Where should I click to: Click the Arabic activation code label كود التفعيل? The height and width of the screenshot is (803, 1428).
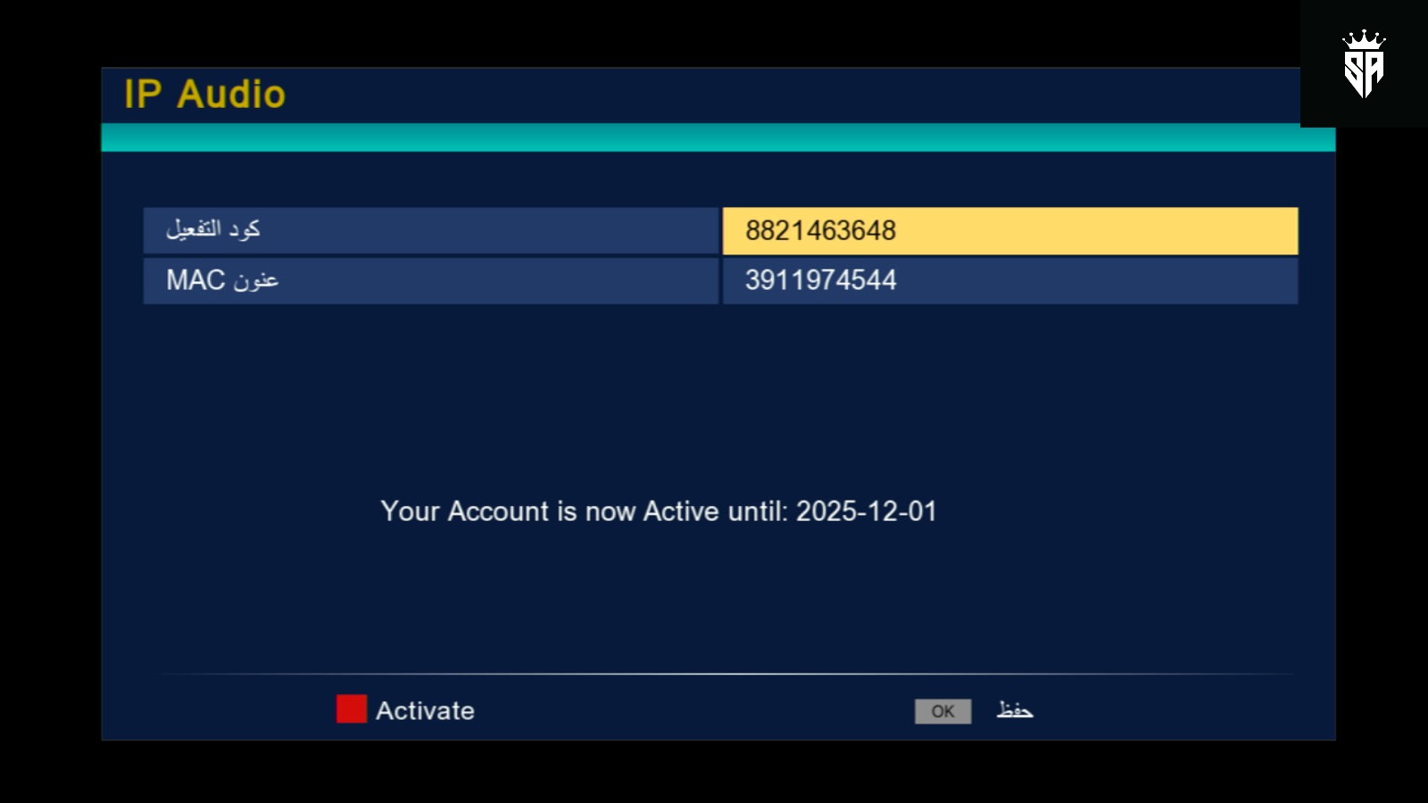point(212,229)
